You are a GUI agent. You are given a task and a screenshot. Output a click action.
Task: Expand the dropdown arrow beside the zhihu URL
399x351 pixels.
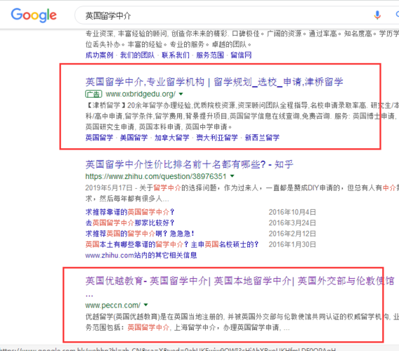(232, 176)
